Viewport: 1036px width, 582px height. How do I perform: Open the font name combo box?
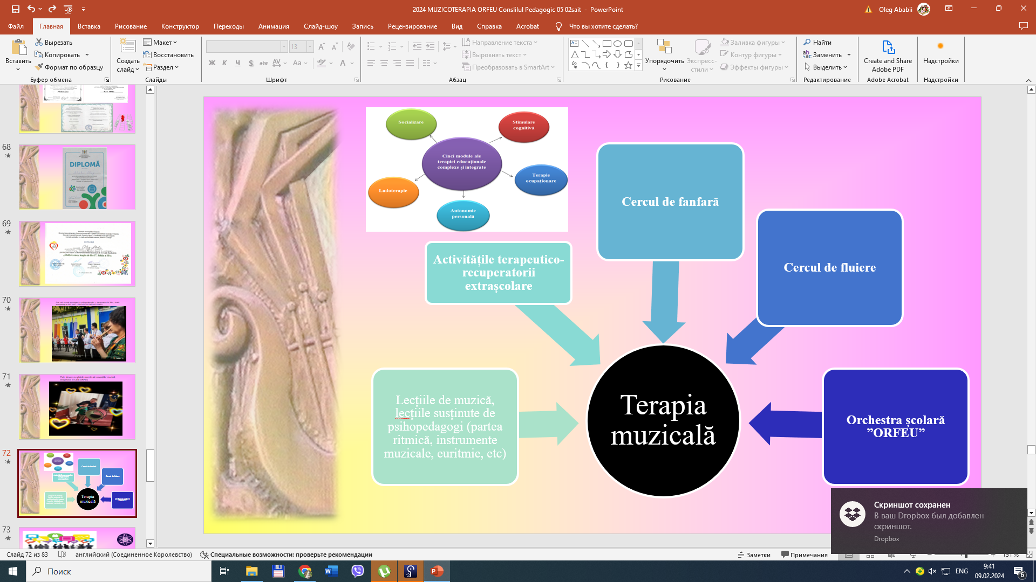pyautogui.click(x=247, y=46)
